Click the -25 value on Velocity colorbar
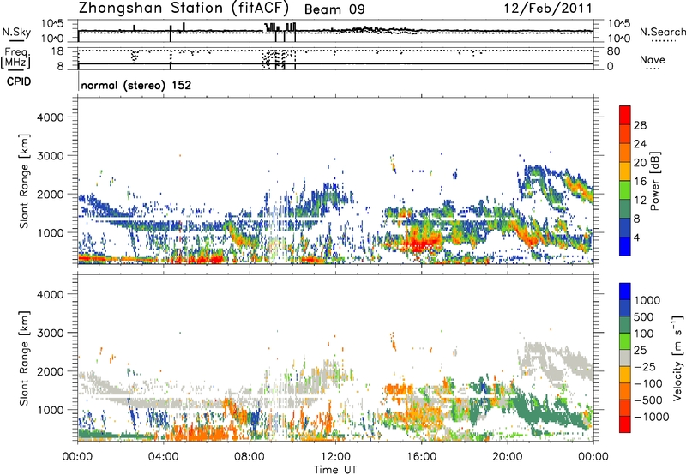 click(645, 366)
